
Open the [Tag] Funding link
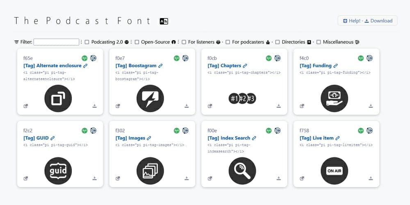[319, 66]
